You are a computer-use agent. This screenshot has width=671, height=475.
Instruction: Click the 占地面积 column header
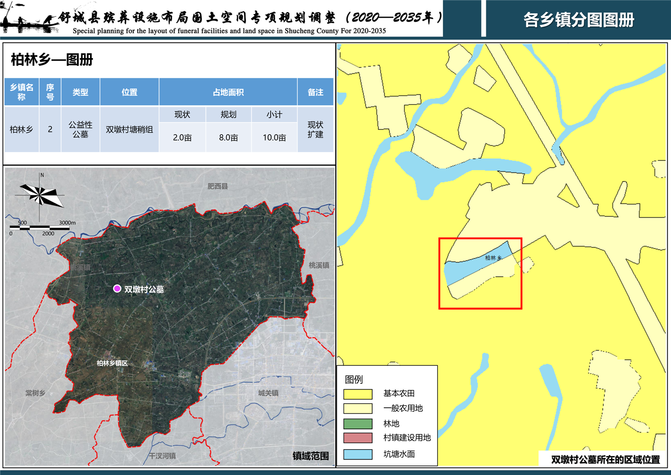[228, 92]
